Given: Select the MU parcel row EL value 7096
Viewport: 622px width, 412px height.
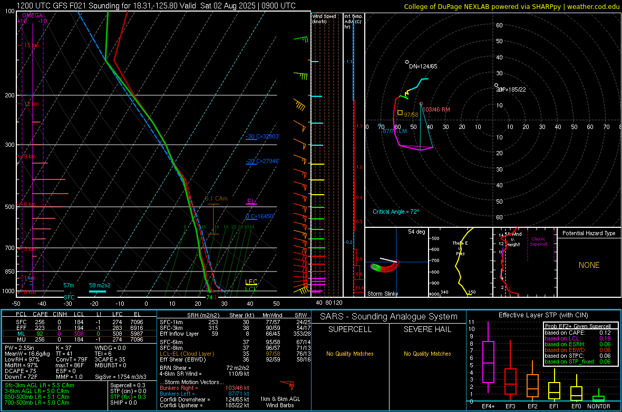Looking at the screenshot, I should [x=136, y=339].
